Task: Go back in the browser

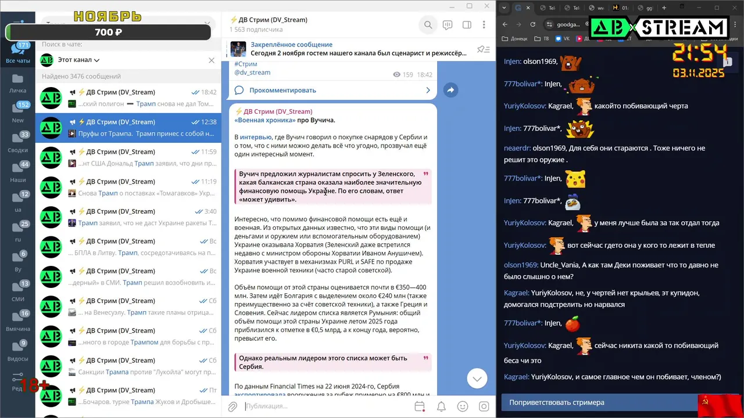Action: tap(505, 24)
